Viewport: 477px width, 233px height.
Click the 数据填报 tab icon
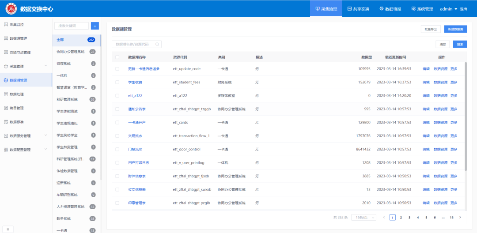tap(382, 9)
